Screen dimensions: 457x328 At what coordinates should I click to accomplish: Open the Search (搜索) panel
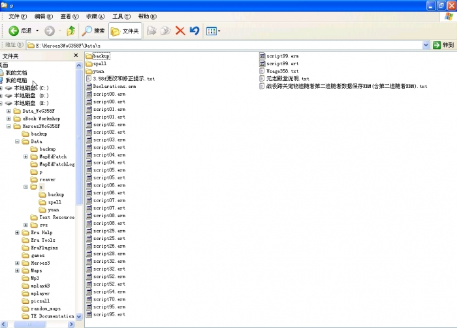tap(93, 31)
